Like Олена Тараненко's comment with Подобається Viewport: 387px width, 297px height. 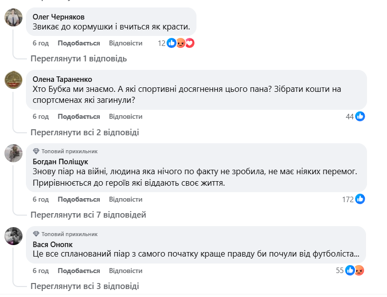coord(79,116)
